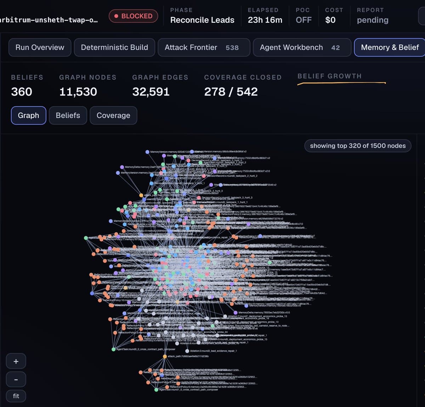This screenshot has width=425, height=407.
Task: Click the run name arbitrum-unsheth-twap
Action: 49,20
